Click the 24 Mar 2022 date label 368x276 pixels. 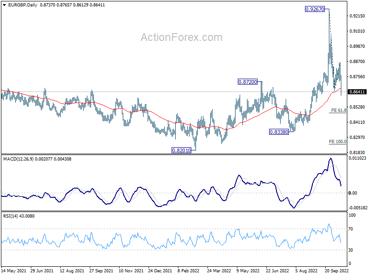219,271
